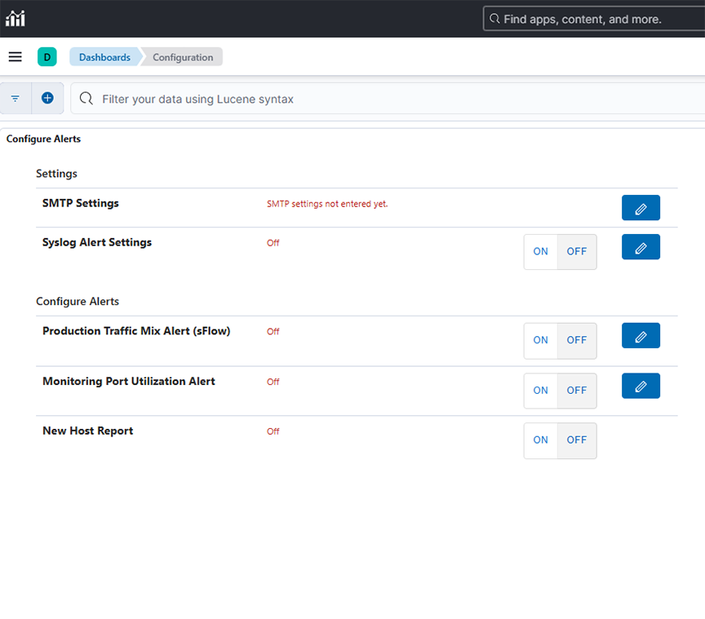This screenshot has width=705, height=619.
Task: Open the filter options funnel icon
Action: [x=15, y=98]
